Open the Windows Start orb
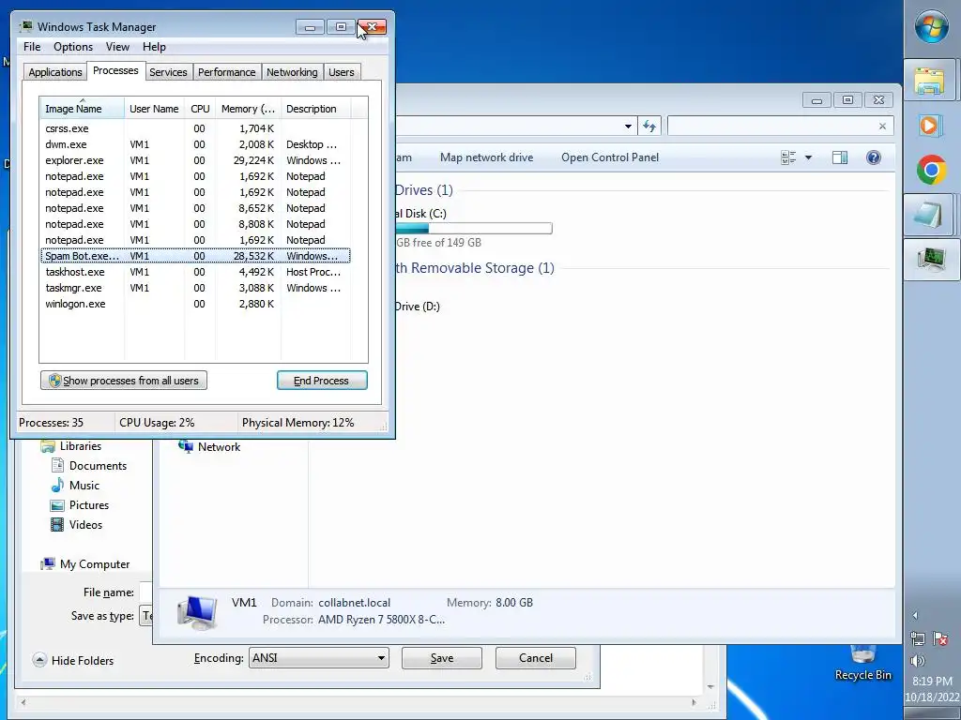The width and height of the screenshot is (961, 720). pos(931,27)
